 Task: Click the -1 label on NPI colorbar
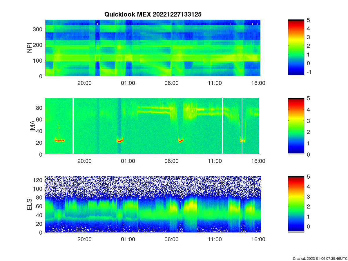(309, 72)
